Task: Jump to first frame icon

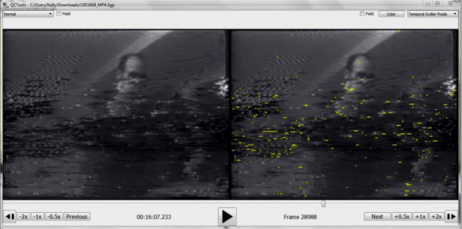Action: pyautogui.click(x=10, y=217)
